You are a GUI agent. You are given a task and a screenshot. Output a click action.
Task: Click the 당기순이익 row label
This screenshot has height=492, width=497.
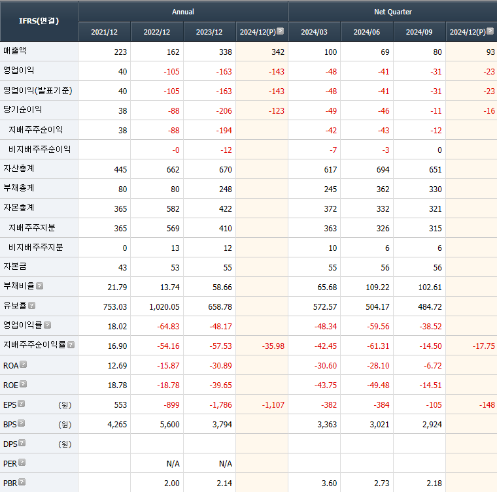click(x=22, y=110)
